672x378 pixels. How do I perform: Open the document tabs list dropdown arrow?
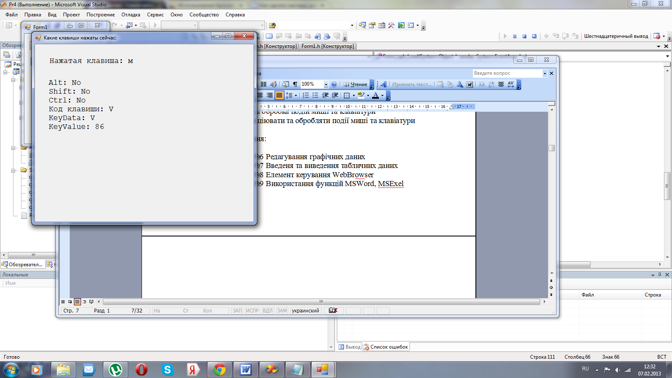(x=659, y=47)
